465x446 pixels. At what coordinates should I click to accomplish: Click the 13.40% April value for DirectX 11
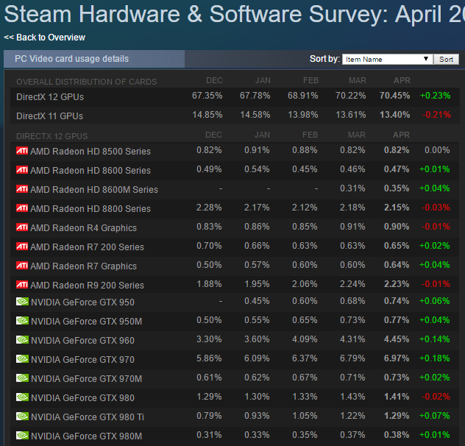(394, 115)
